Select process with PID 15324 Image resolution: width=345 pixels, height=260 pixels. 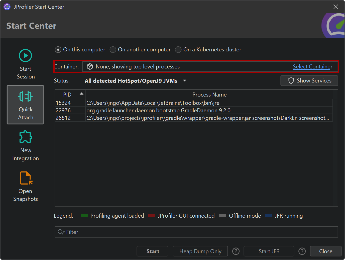[x=63, y=103]
